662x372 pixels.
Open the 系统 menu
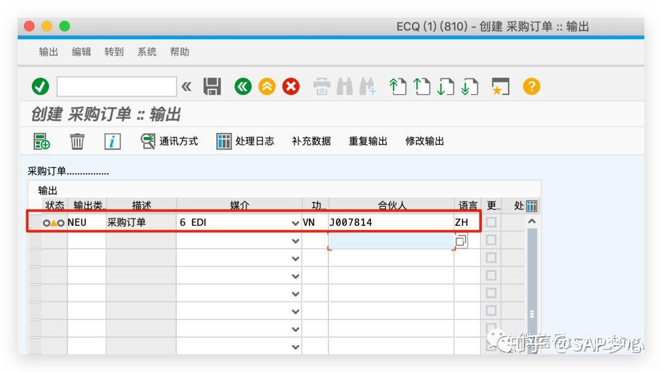click(146, 52)
